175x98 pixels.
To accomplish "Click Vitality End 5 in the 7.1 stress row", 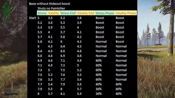I will click(78, 65).
